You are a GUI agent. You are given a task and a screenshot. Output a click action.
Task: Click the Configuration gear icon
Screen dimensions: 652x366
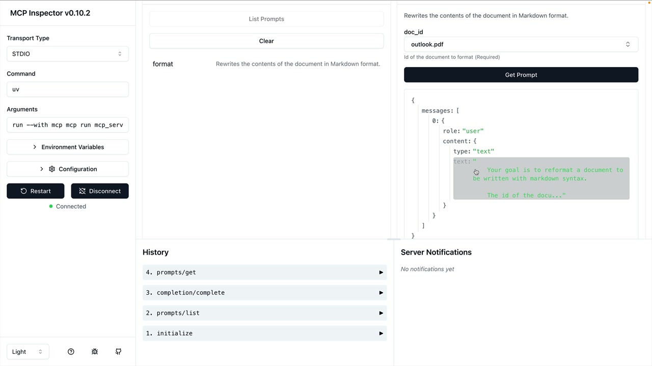(x=52, y=169)
